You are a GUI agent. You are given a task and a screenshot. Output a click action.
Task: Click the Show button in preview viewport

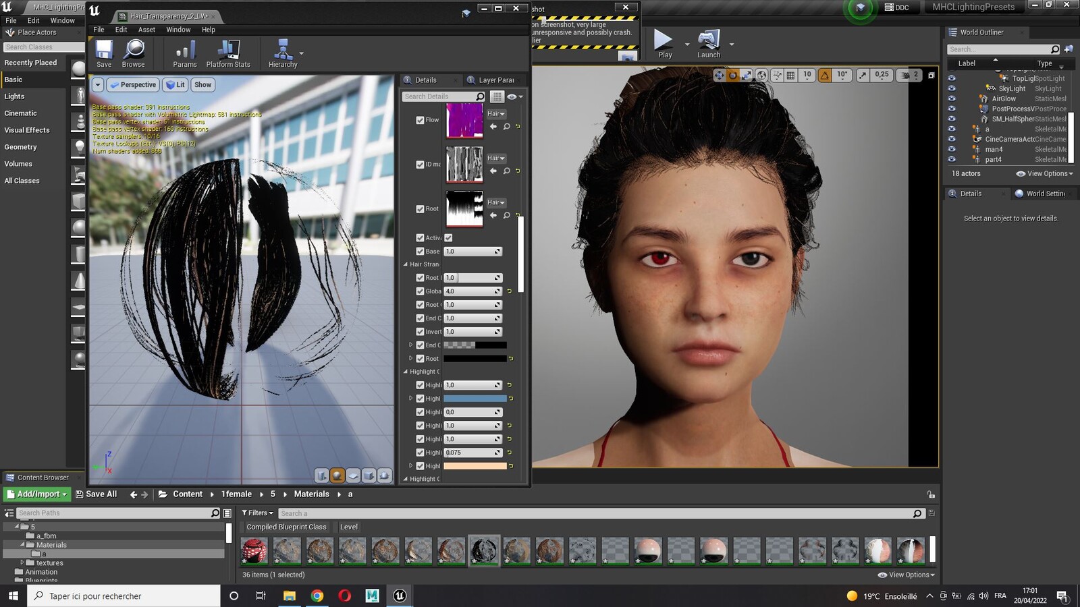pyautogui.click(x=202, y=85)
